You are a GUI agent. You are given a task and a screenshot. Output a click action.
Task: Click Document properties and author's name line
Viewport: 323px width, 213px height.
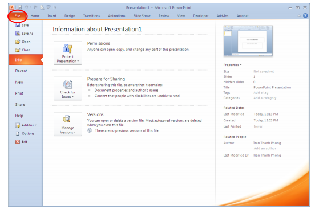point(126,90)
